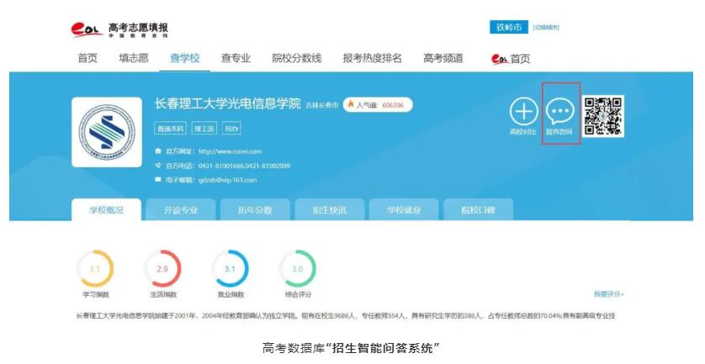Click the flame icon beside 人气值
The image size is (705, 364).
[351, 105]
